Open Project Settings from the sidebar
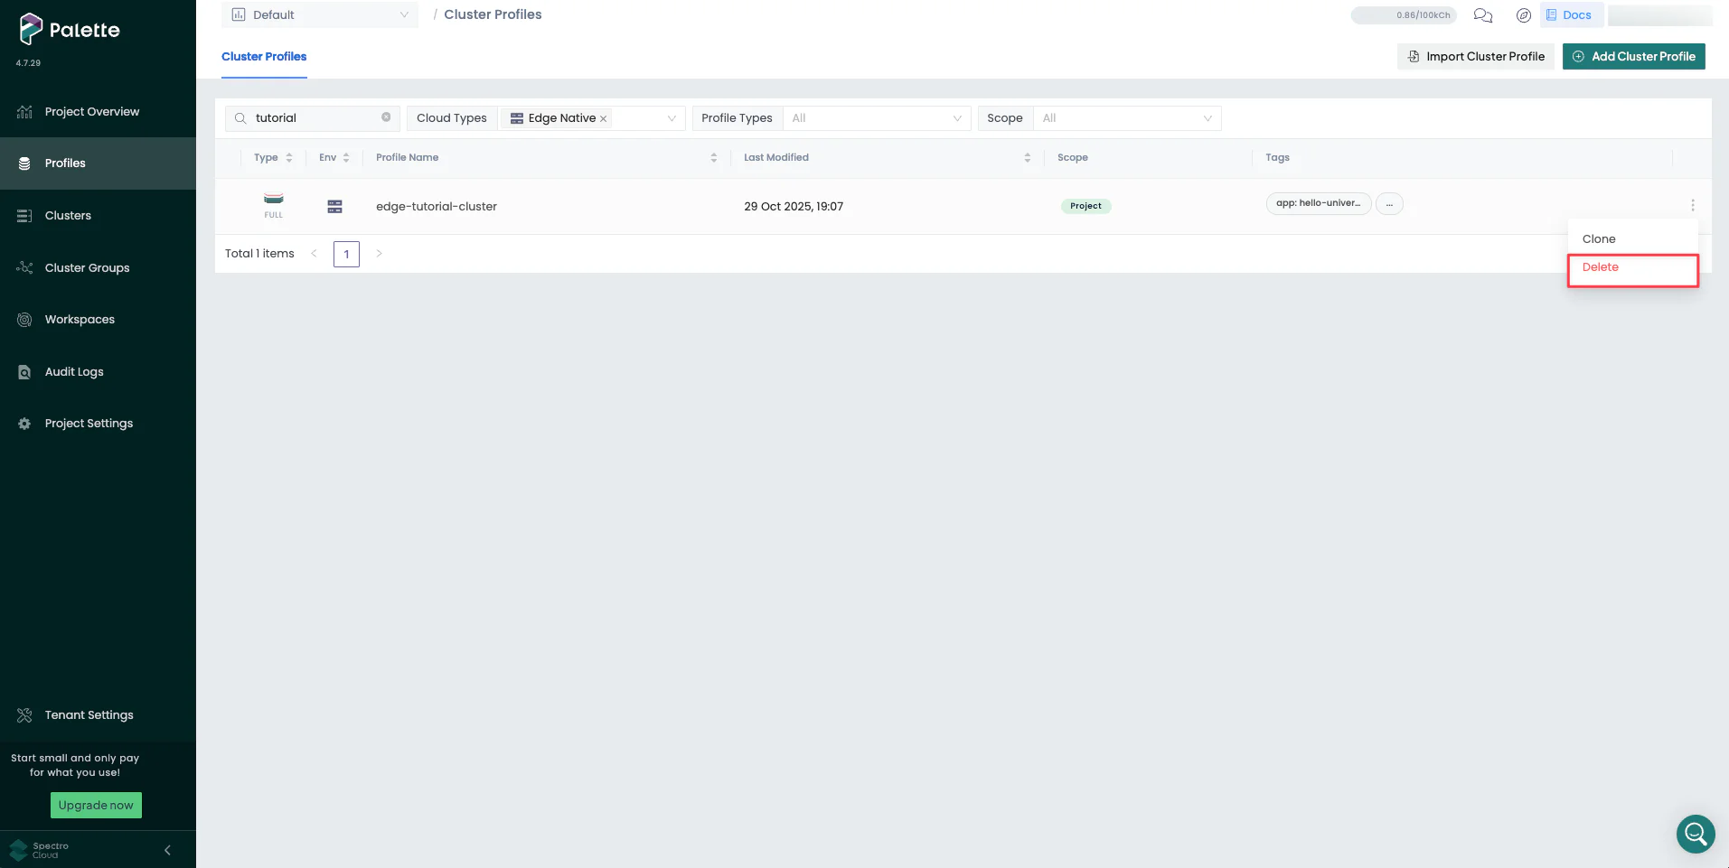Image resolution: width=1729 pixels, height=868 pixels. (89, 423)
